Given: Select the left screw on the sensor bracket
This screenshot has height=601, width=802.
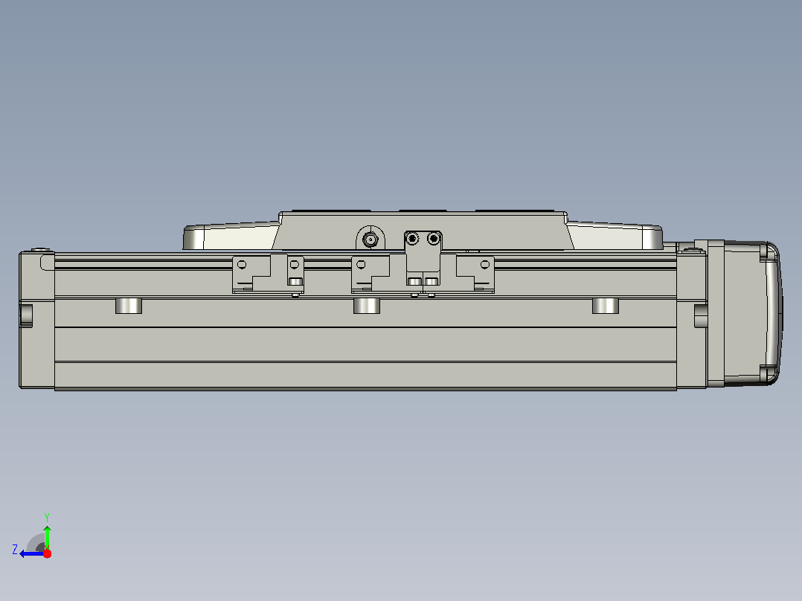Looking at the screenshot, I should (411, 238).
